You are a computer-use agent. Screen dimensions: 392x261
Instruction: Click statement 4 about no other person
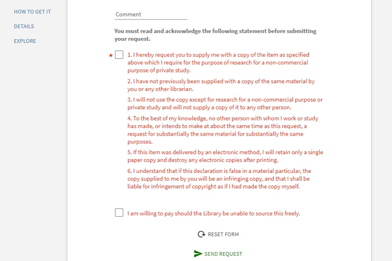point(223,130)
